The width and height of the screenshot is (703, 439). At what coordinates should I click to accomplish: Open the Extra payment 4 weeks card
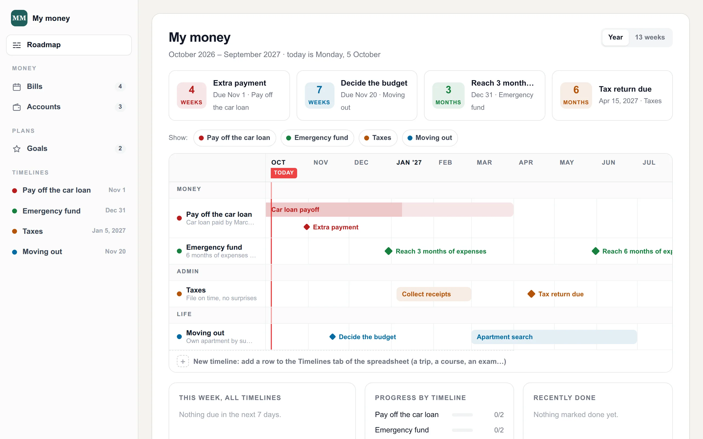(229, 95)
